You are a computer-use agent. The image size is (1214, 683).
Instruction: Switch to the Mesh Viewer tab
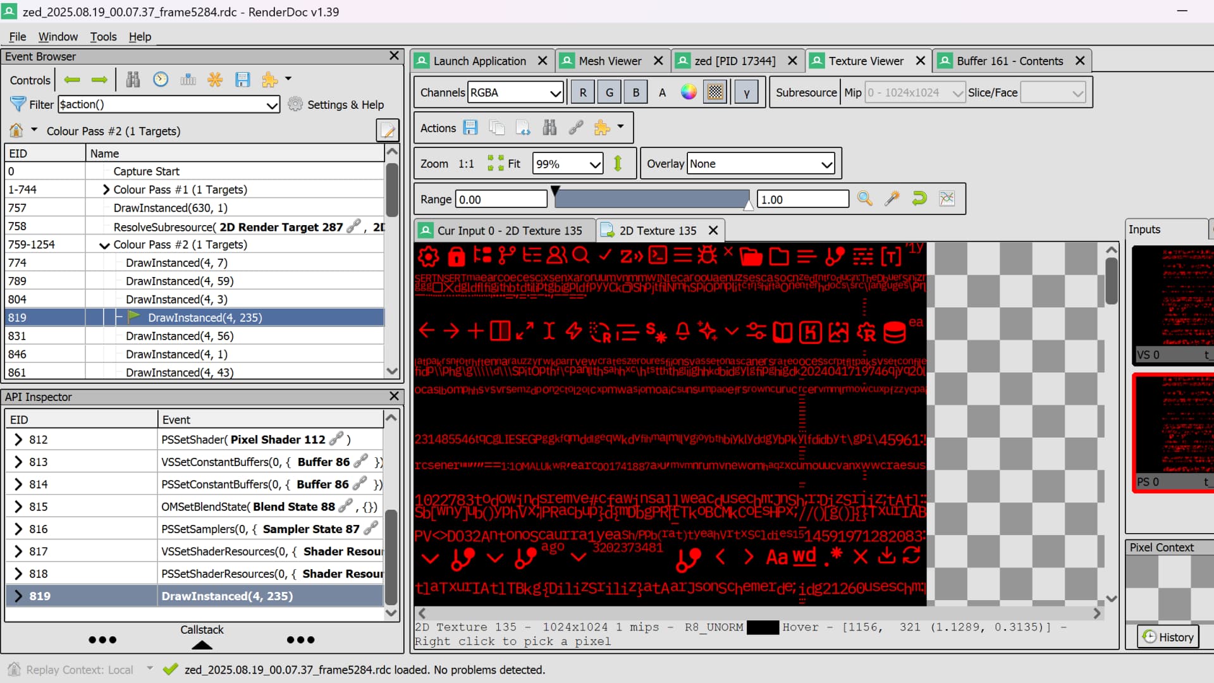[x=611, y=61]
